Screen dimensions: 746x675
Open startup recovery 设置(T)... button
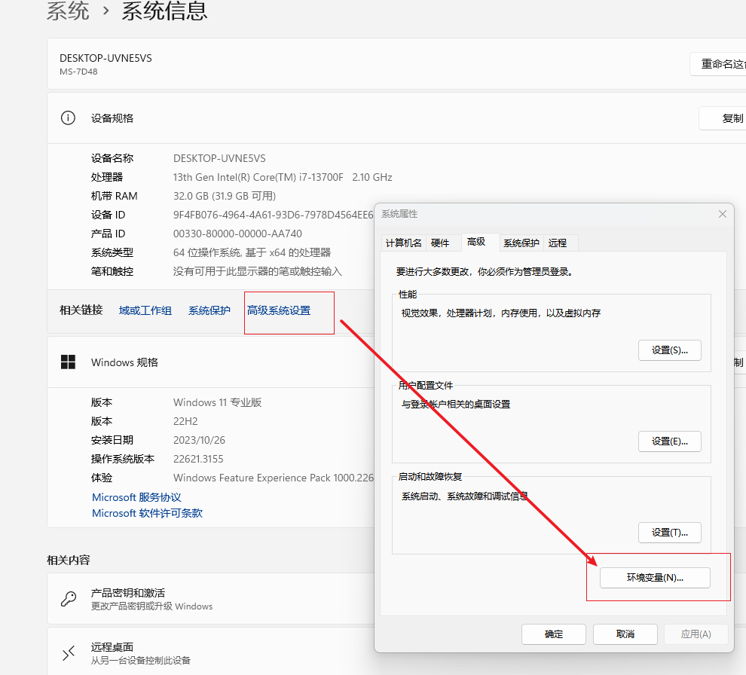[x=669, y=533]
